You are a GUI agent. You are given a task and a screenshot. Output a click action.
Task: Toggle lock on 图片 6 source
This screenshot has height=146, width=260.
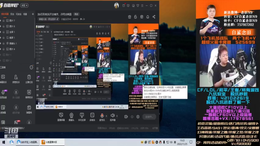4,26
